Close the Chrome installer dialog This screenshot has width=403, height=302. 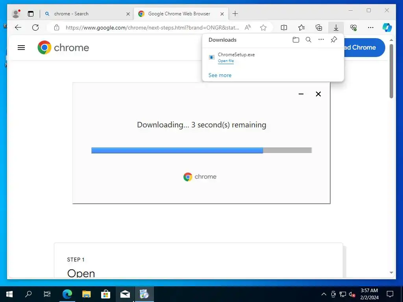point(318,94)
